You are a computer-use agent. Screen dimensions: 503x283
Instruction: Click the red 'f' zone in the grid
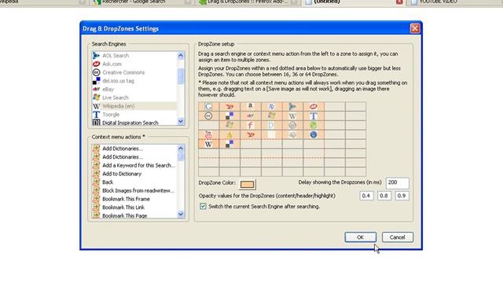(251, 125)
